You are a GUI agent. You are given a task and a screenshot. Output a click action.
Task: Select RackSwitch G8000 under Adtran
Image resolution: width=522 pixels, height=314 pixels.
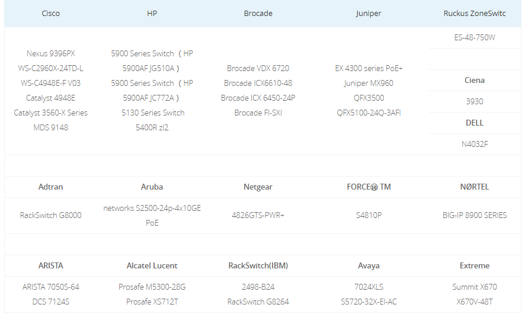pos(51,215)
